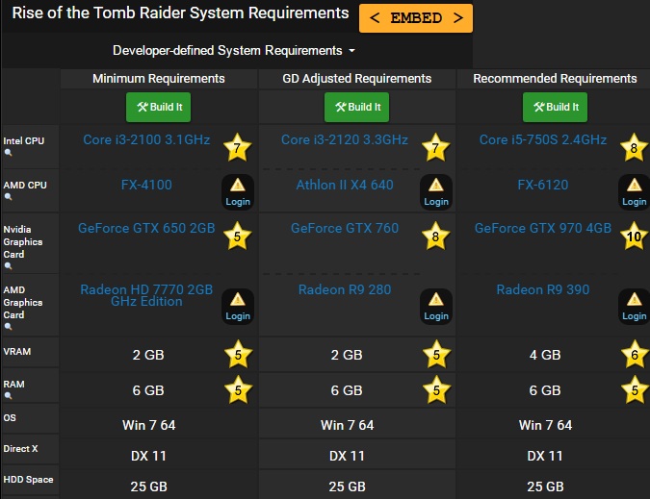The image size is (650, 499).
Task: Click warning Login icon beside Radeon R9 390
Action: coord(635,306)
